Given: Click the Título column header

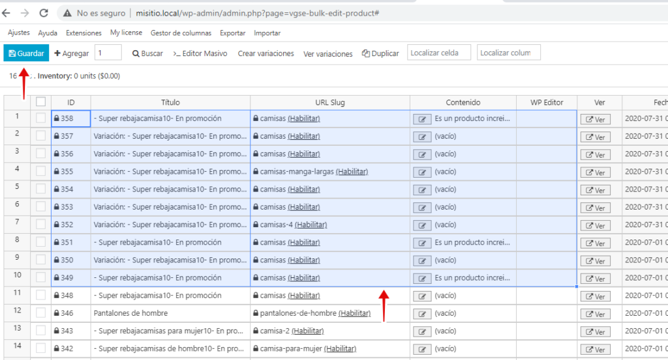Looking at the screenshot, I should 170,102.
